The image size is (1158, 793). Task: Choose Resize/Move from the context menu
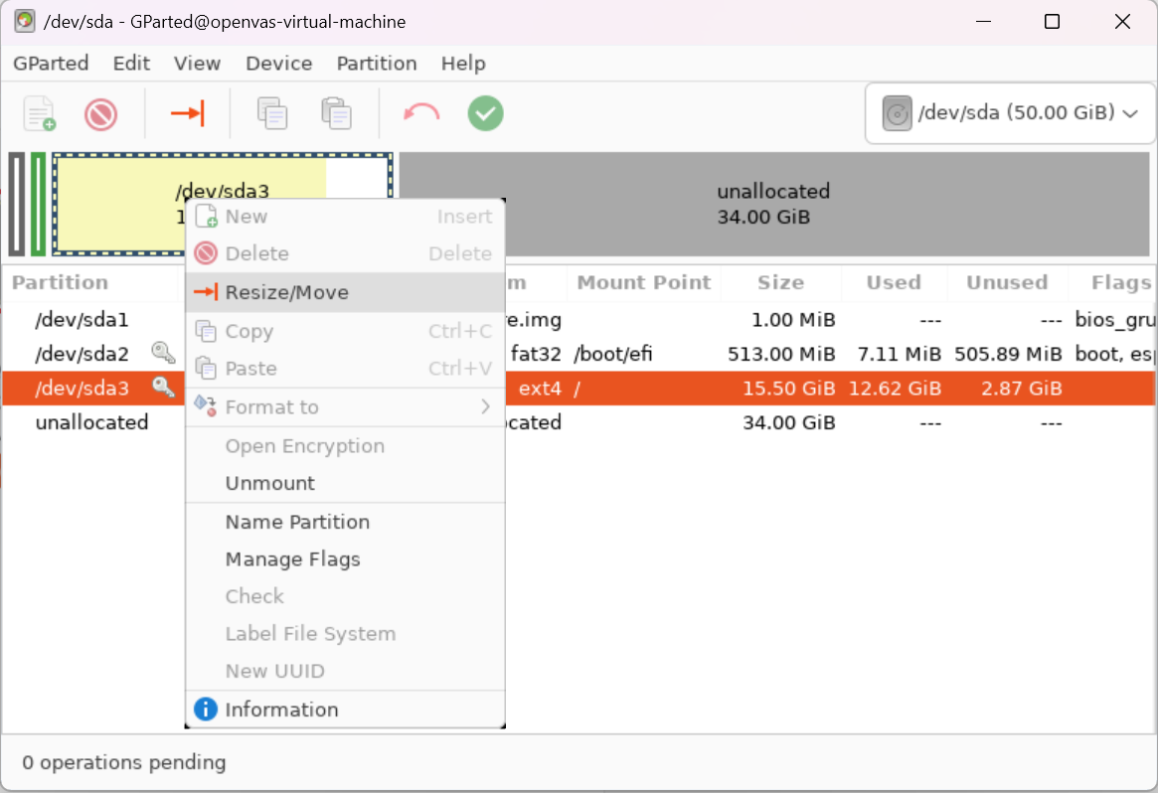(x=345, y=292)
